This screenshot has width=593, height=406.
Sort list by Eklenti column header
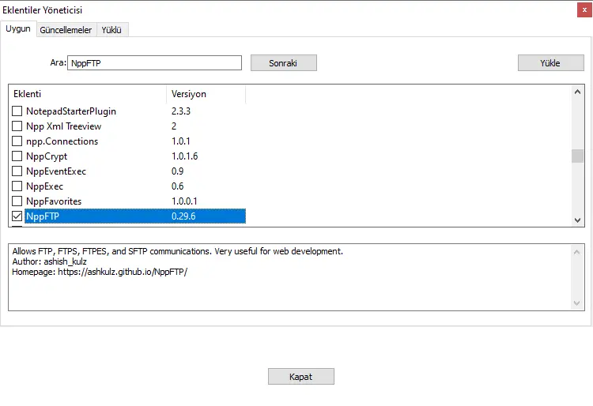coord(87,94)
